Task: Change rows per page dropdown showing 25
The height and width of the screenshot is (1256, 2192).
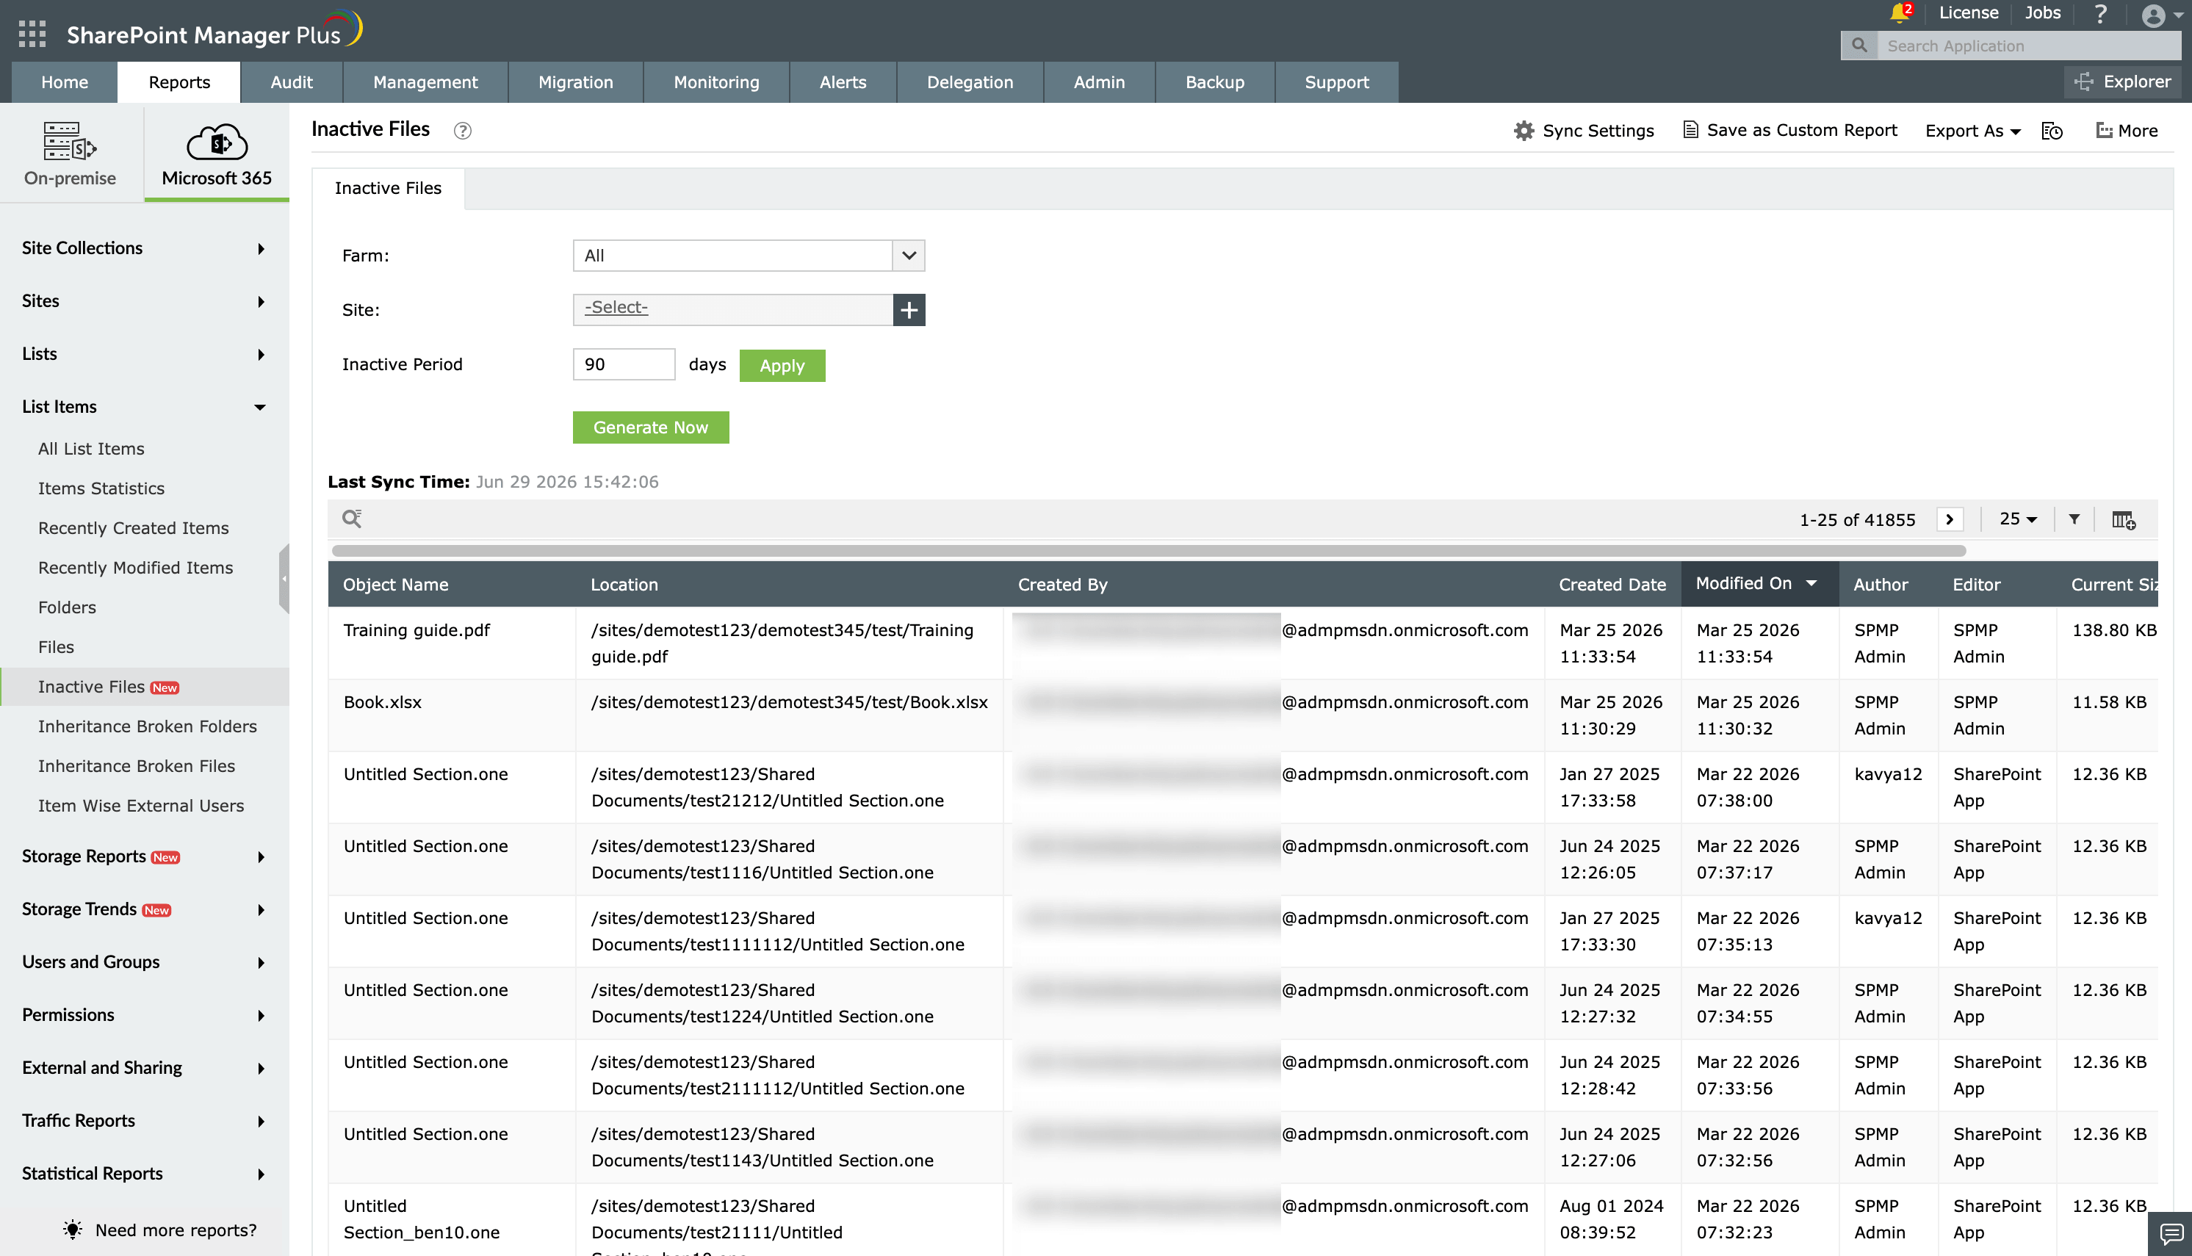Action: (2018, 519)
